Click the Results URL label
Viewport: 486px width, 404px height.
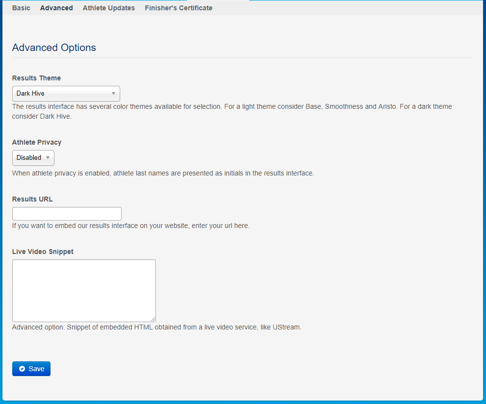(x=32, y=199)
